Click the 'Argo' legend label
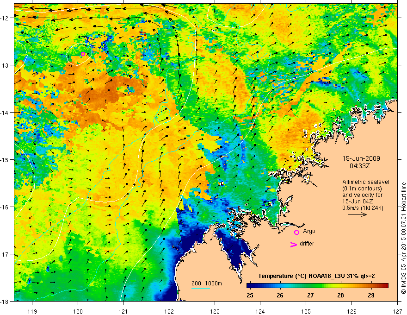 (x=309, y=231)
